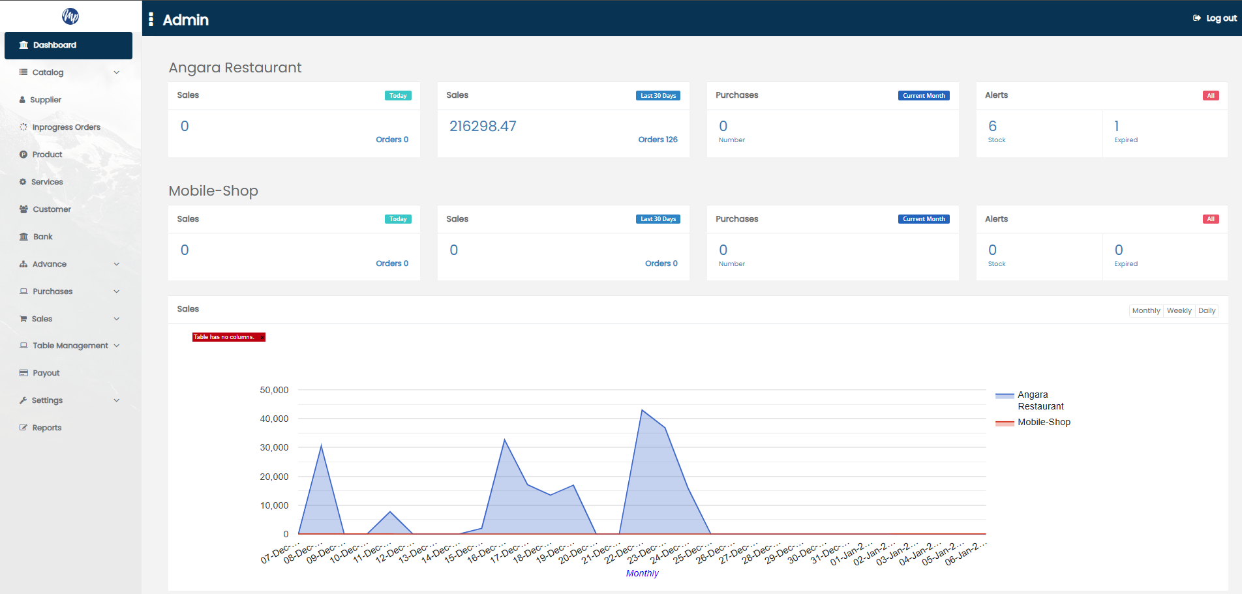Screen dimensions: 1242x594
Task: Switch chart view to Daily
Action: pyautogui.click(x=1207, y=310)
